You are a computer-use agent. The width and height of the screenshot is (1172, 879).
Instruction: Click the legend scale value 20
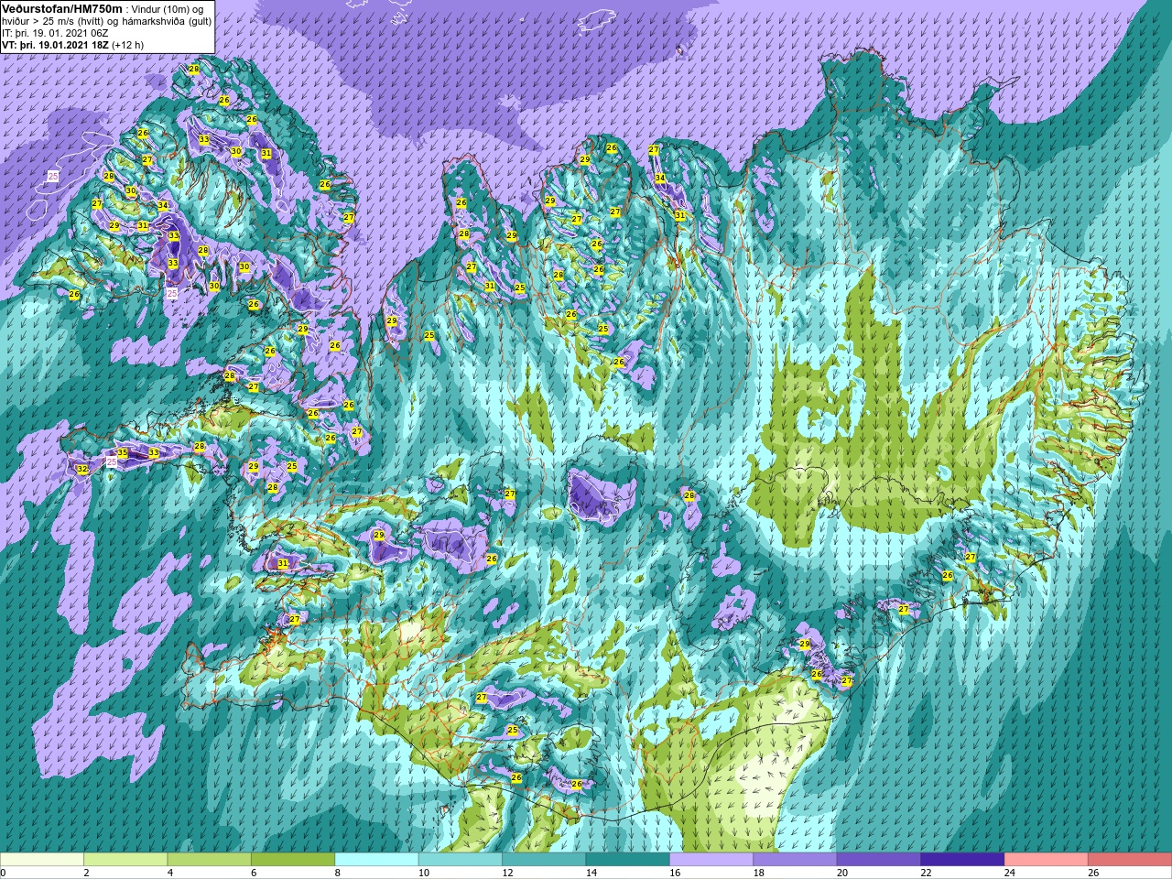click(x=842, y=873)
